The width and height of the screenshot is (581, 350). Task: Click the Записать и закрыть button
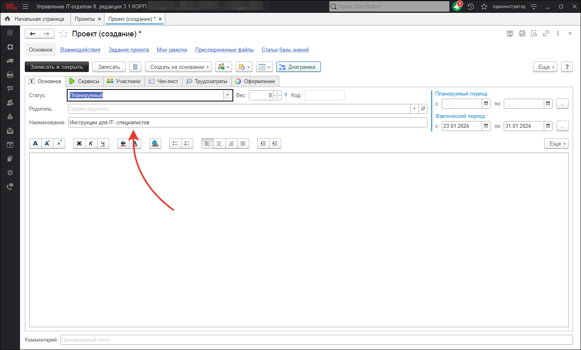[x=57, y=67]
